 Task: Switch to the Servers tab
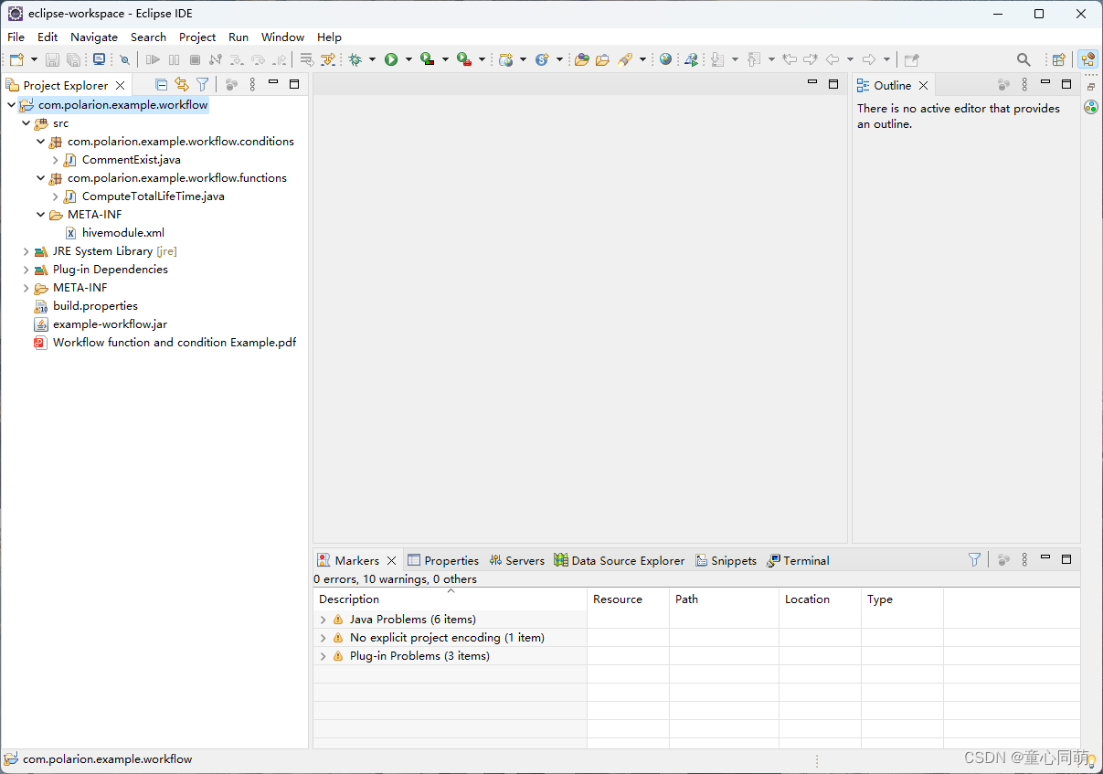[516, 560]
